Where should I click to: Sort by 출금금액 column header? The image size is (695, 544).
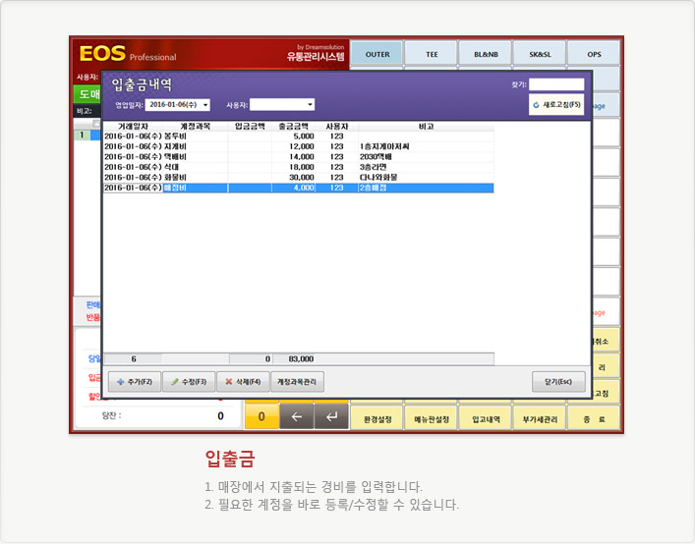[x=293, y=127]
